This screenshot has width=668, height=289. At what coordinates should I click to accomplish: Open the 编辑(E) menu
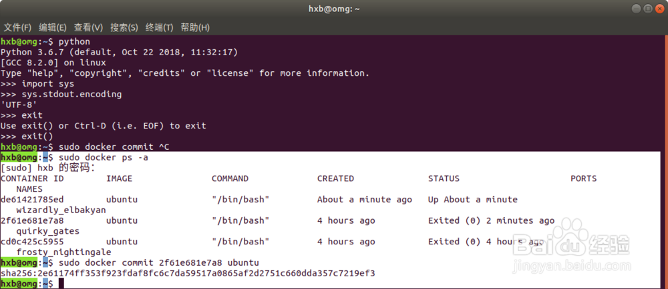(x=53, y=27)
